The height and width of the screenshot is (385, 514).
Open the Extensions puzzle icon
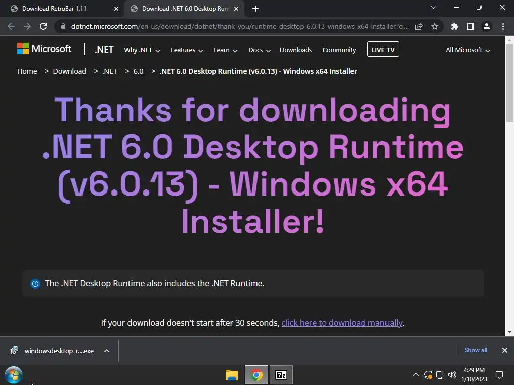[x=455, y=26]
